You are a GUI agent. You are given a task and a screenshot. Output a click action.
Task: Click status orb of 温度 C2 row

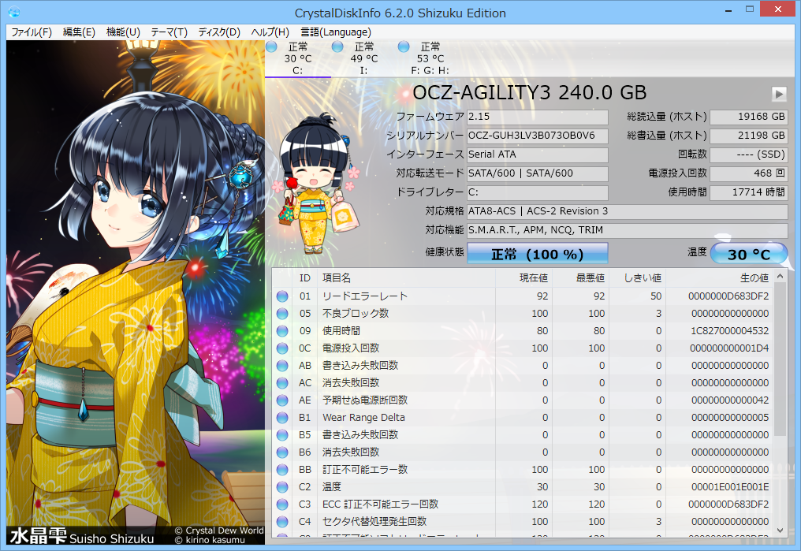coord(282,487)
